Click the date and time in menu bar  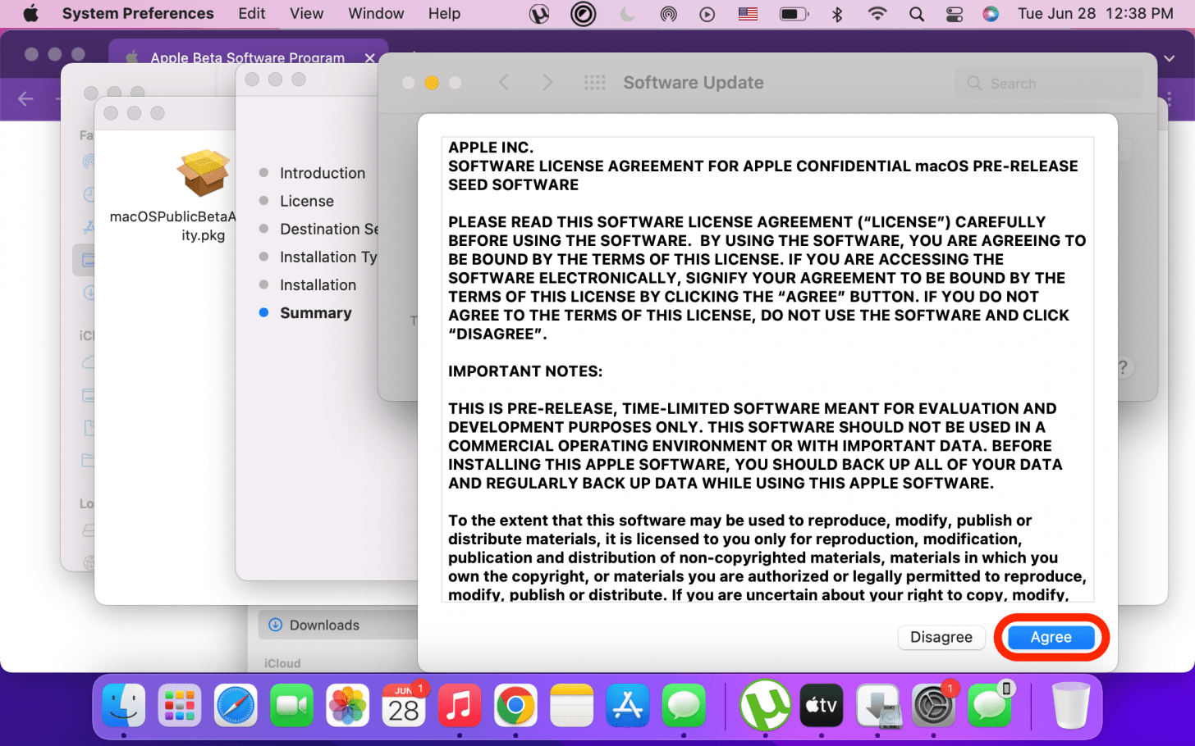click(1096, 13)
